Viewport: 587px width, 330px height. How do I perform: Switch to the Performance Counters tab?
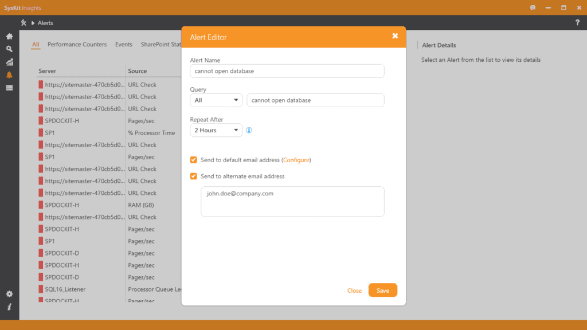tap(77, 44)
